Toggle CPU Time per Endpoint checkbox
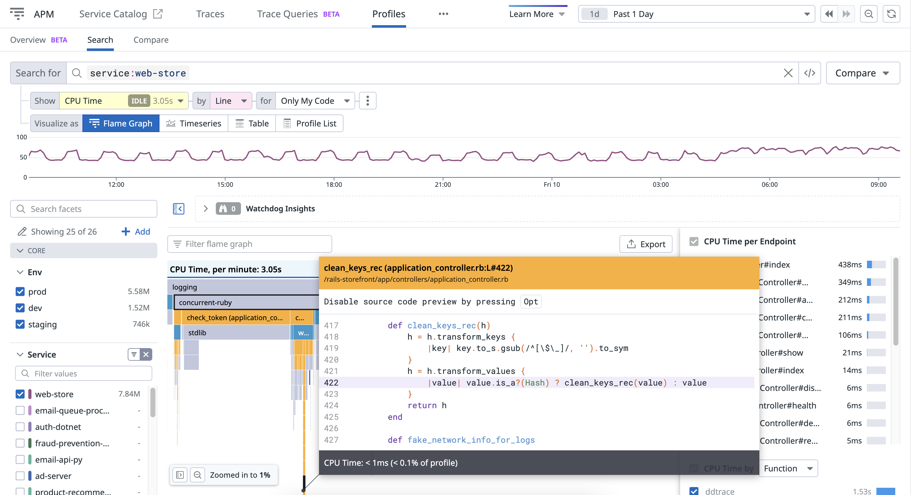This screenshot has width=911, height=495. pos(694,241)
